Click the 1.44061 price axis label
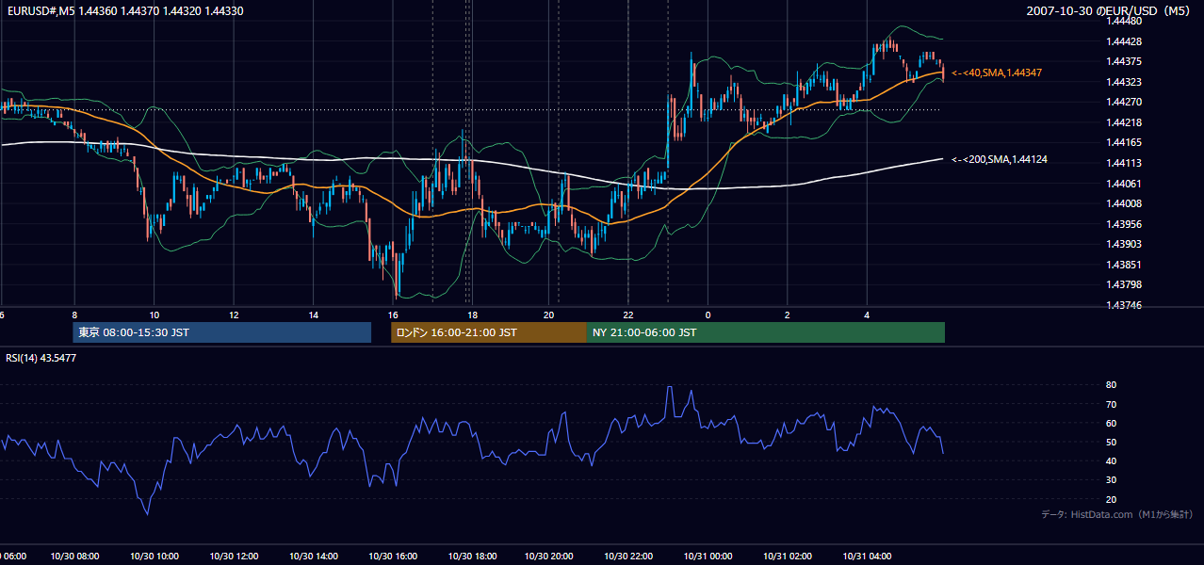Image resolution: width=1204 pixels, height=565 pixels. [1124, 184]
